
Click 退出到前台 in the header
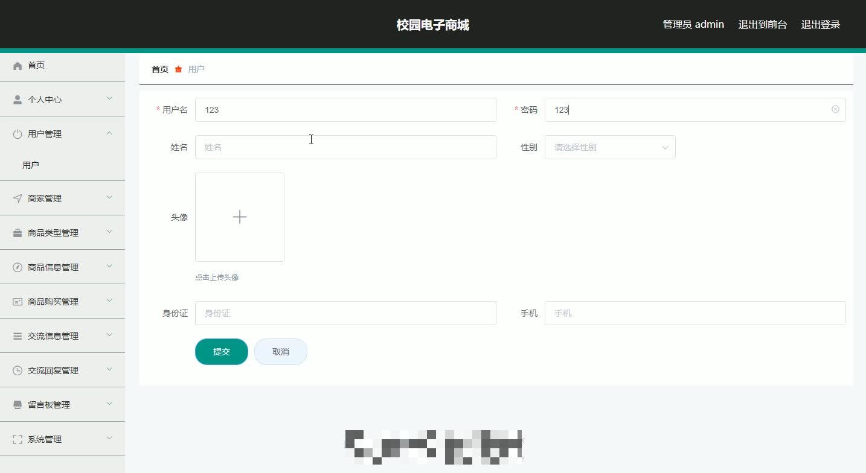tap(763, 25)
